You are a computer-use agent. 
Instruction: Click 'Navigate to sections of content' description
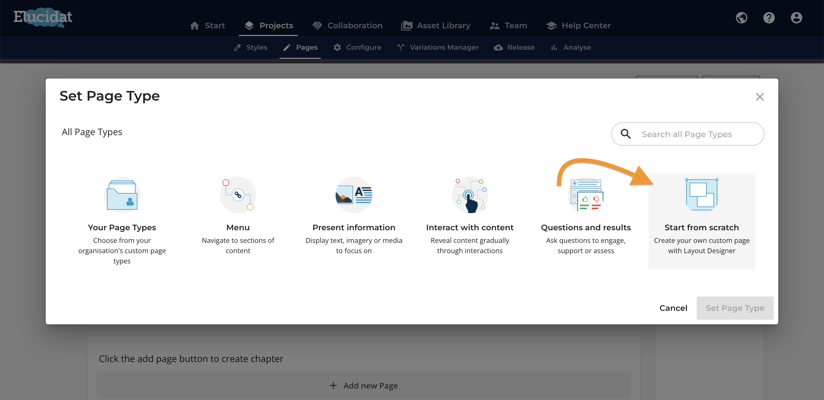238,245
